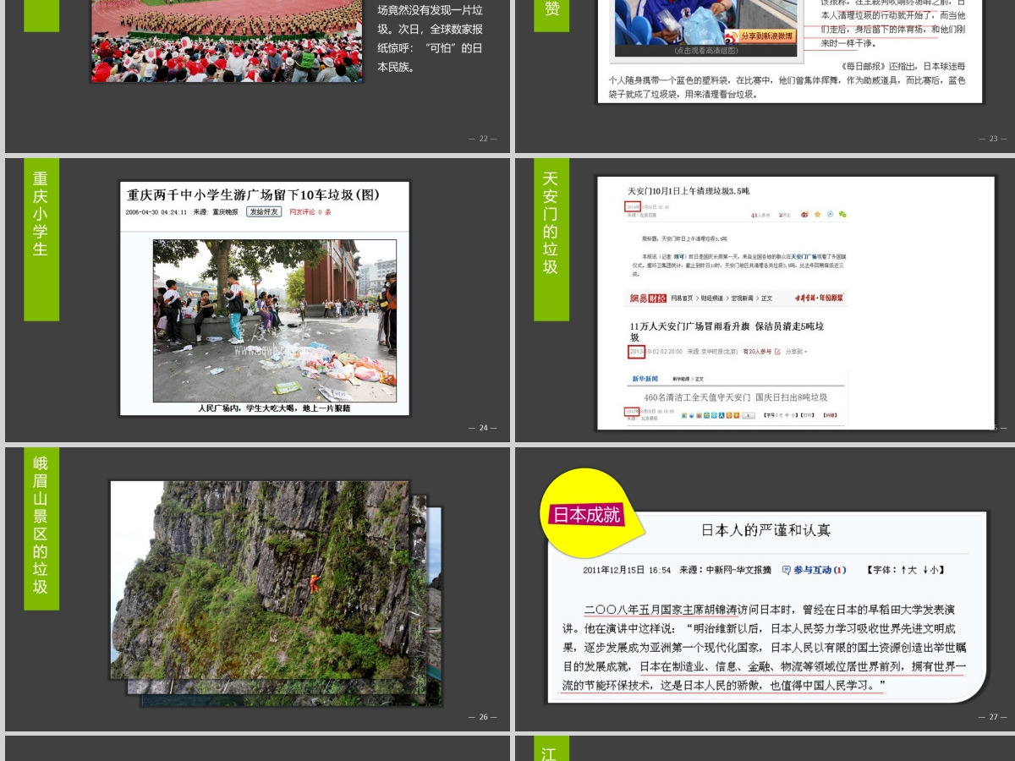Click the headline 重庆两千中小学生游广场留下10车垃圾(图)
Viewport: 1015px width, 761px height.
point(253,194)
